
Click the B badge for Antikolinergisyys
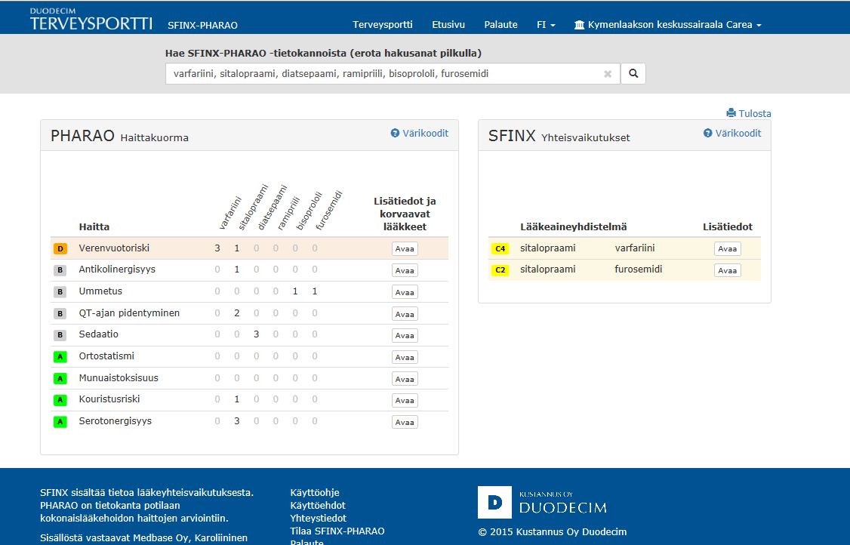coord(60,270)
